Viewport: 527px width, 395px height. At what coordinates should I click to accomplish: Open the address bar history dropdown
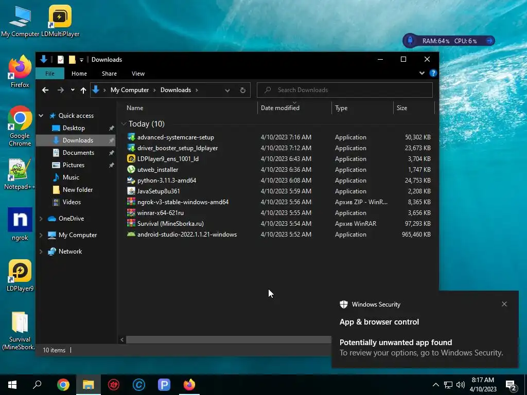coord(227,91)
